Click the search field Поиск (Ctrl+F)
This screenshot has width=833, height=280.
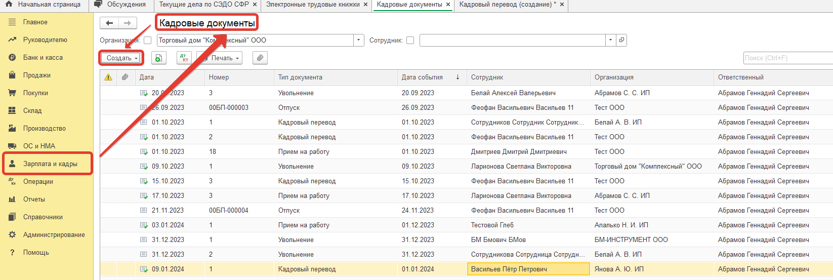click(787, 58)
